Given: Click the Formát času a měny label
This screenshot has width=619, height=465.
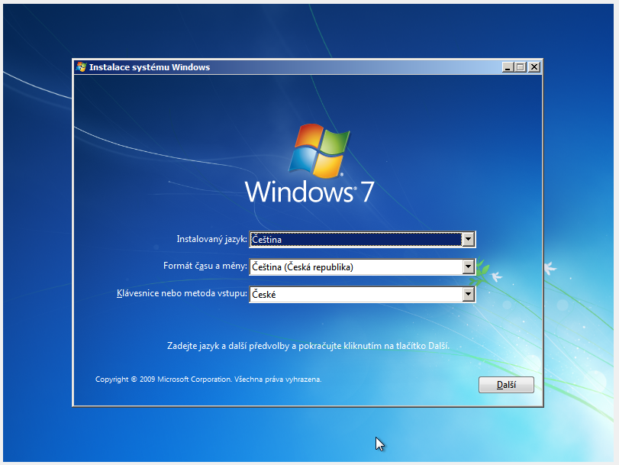Looking at the screenshot, I should 205,266.
